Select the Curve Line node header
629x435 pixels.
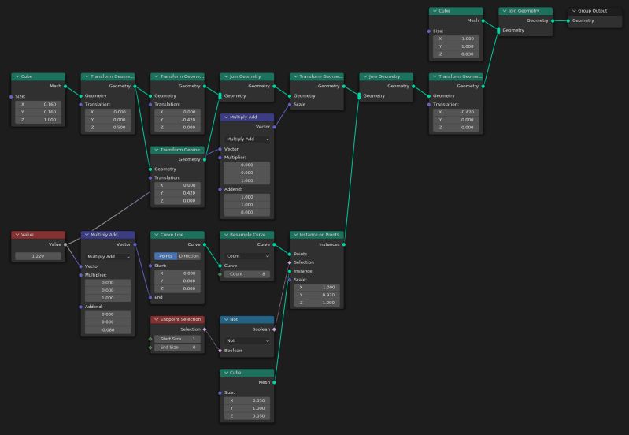(177, 235)
